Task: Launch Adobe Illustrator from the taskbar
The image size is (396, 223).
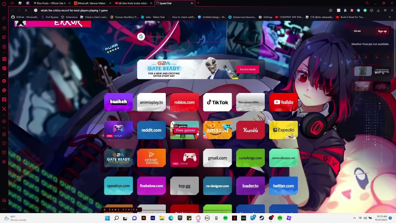Action: tap(144, 218)
